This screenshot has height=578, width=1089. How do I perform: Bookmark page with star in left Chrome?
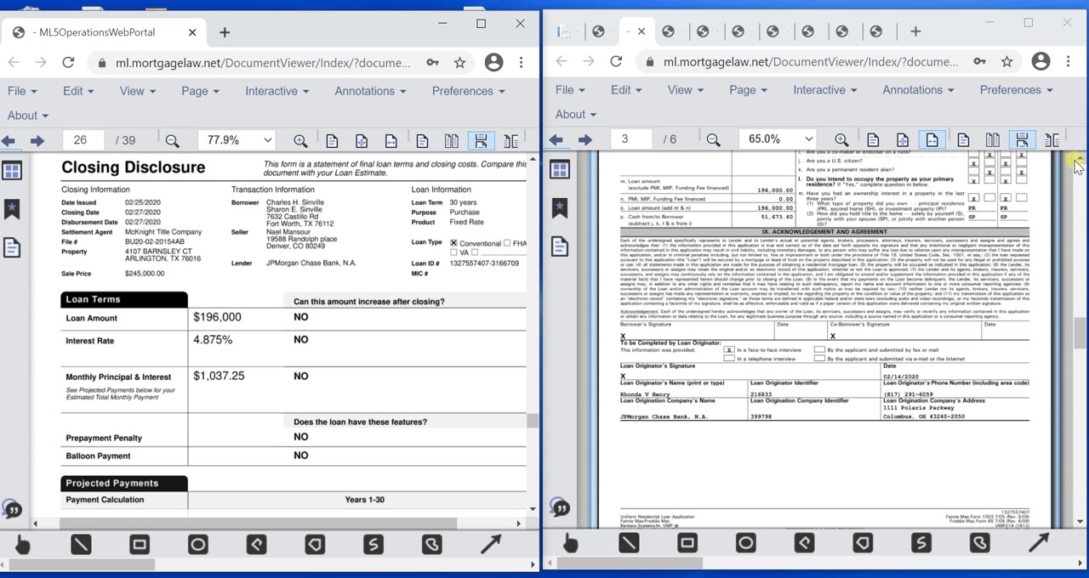[x=459, y=62]
